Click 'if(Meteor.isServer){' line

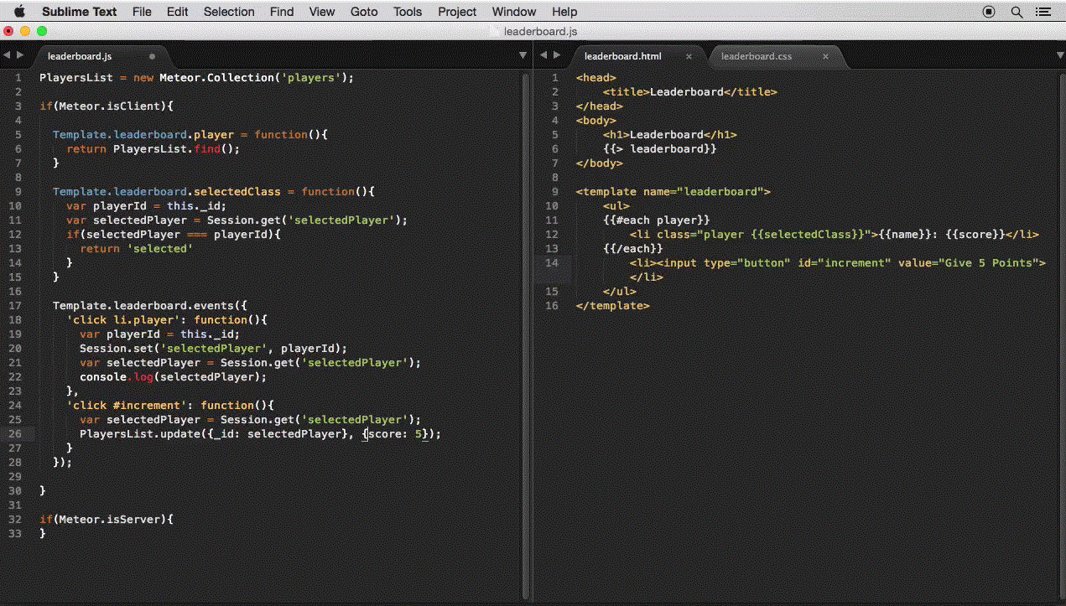pos(107,519)
